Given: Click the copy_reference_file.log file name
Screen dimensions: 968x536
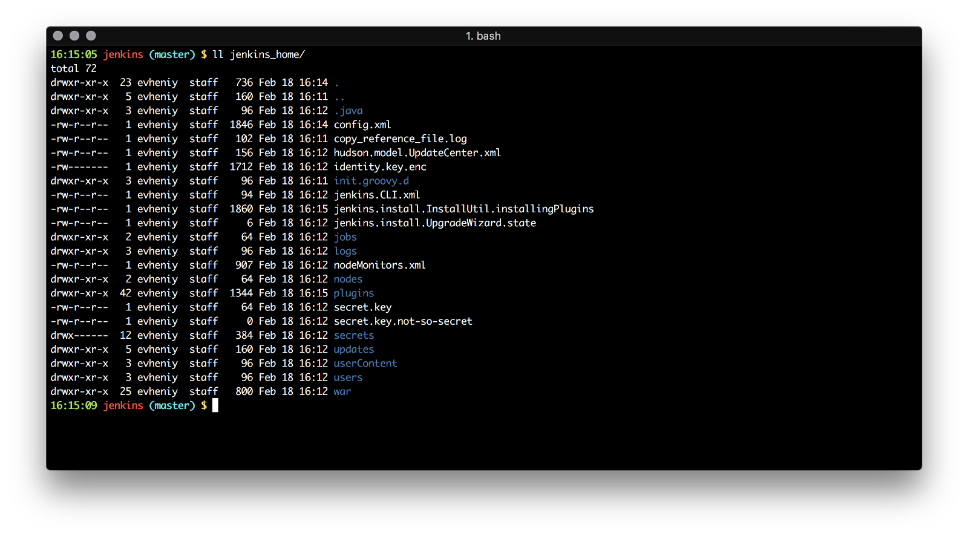Looking at the screenshot, I should coord(401,139).
